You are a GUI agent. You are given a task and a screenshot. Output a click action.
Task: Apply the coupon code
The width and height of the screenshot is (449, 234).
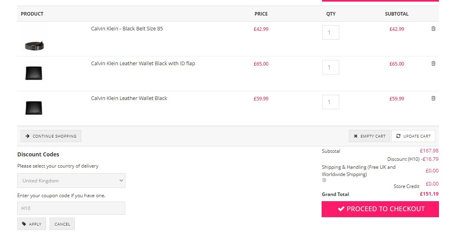32,224
